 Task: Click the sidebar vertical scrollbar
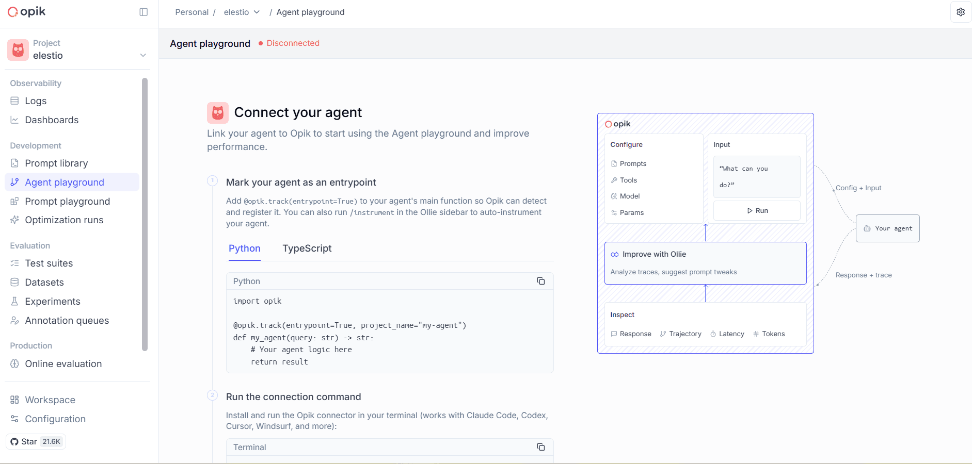pyautogui.click(x=145, y=214)
